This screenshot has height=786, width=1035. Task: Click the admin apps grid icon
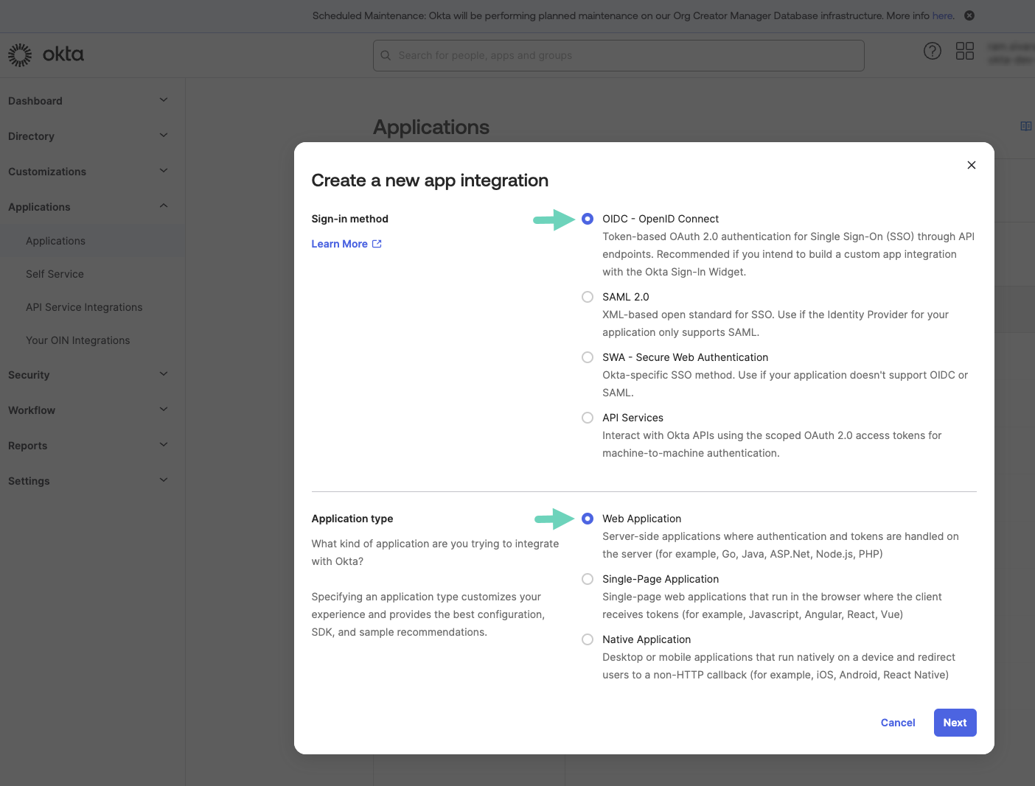click(964, 51)
